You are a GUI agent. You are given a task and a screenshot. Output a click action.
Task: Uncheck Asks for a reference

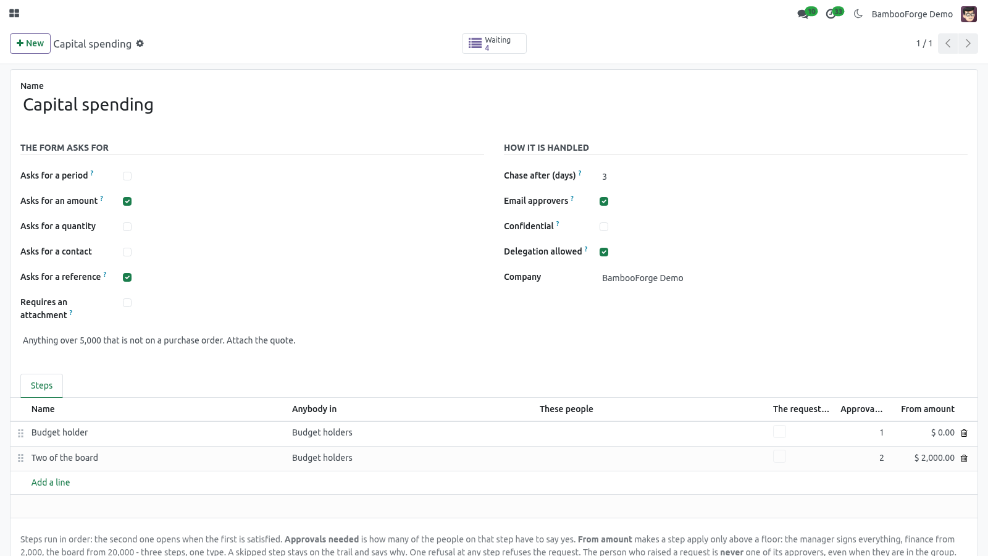click(127, 277)
